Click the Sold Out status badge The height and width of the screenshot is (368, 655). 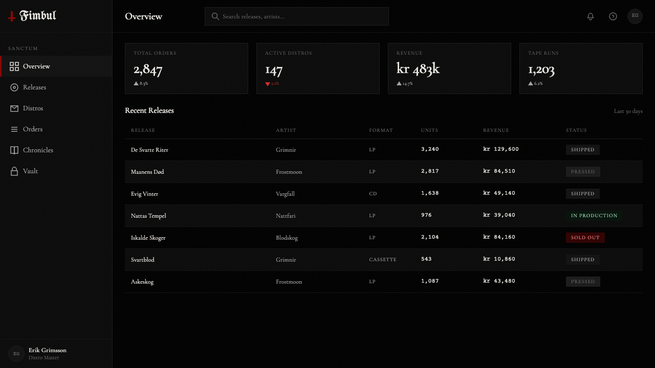[x=585, y=238]
